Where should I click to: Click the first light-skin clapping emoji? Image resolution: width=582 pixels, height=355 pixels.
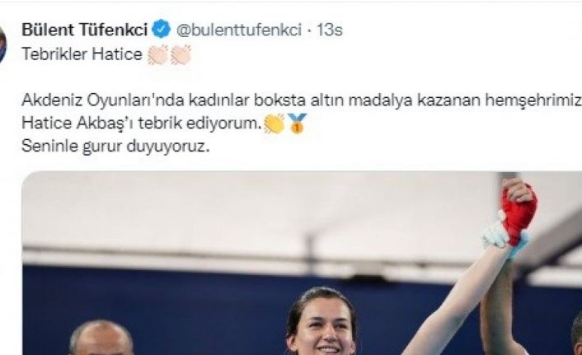tap(158, 54)
